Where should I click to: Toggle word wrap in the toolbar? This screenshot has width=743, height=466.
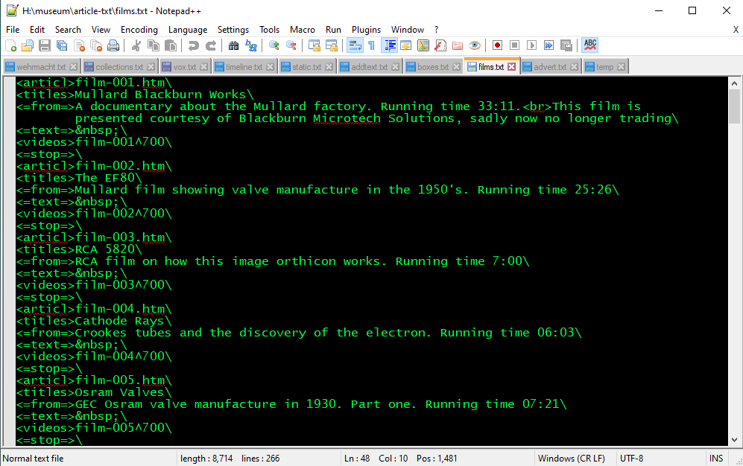[355, 45]
